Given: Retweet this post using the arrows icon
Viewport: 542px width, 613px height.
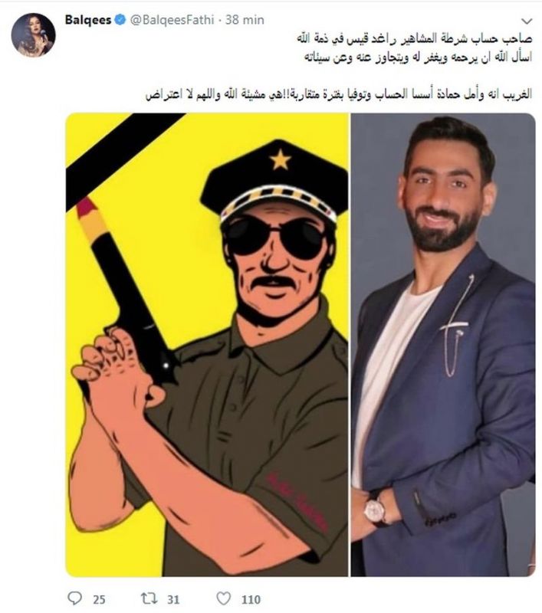Looking at the screenshot, I should (x=149, y=598).
